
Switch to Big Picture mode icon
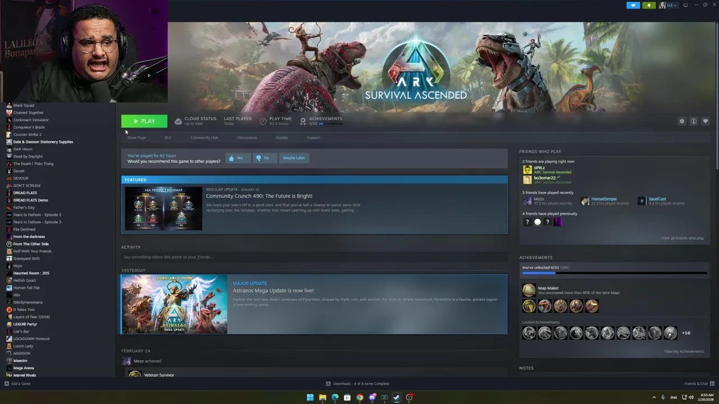(685, 5)
